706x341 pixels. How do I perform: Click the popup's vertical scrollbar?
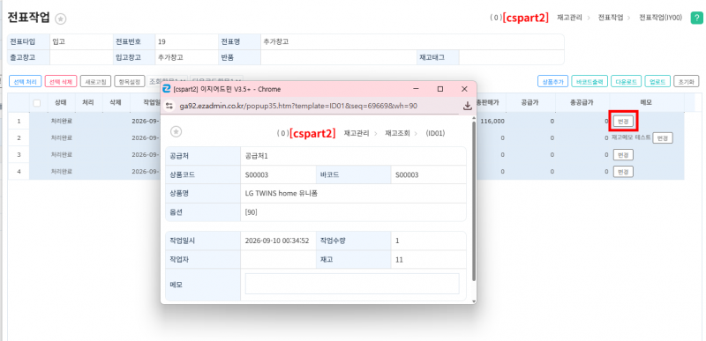473,200
